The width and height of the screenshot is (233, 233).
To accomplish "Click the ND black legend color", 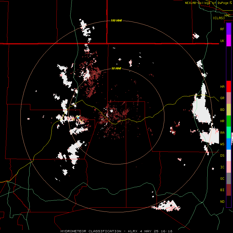I will (x=229, y=201).
